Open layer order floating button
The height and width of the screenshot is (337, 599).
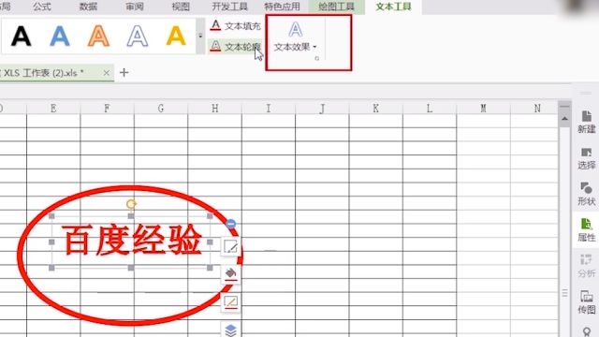pos(231,330)
